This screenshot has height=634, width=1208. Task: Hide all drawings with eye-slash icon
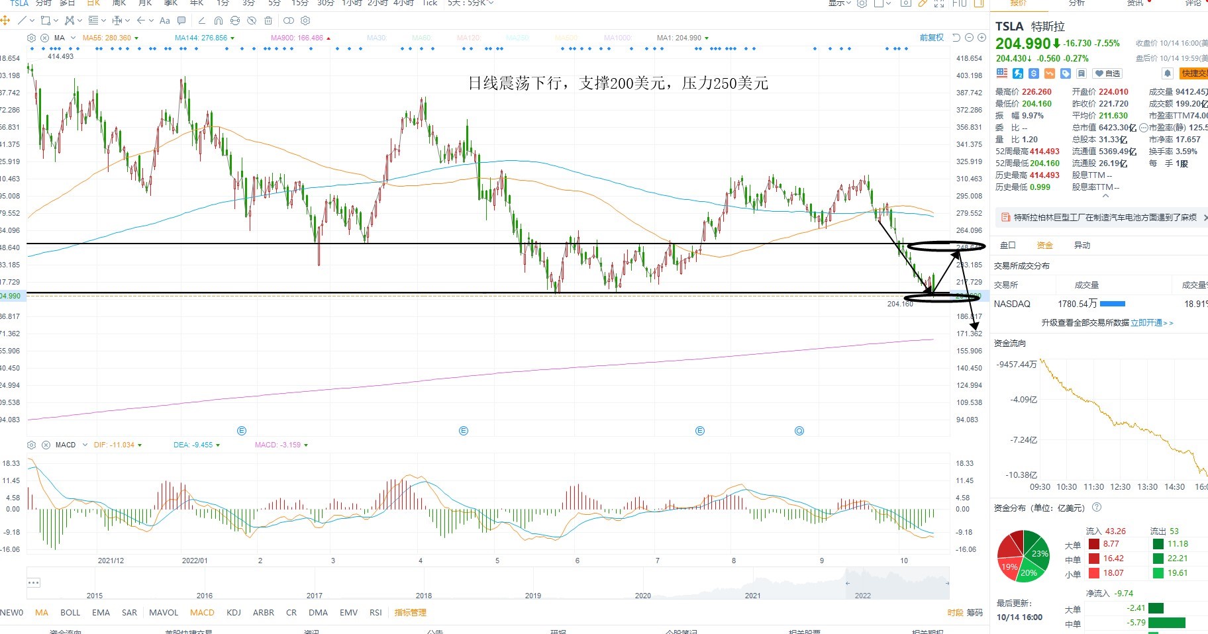point(252,21)
